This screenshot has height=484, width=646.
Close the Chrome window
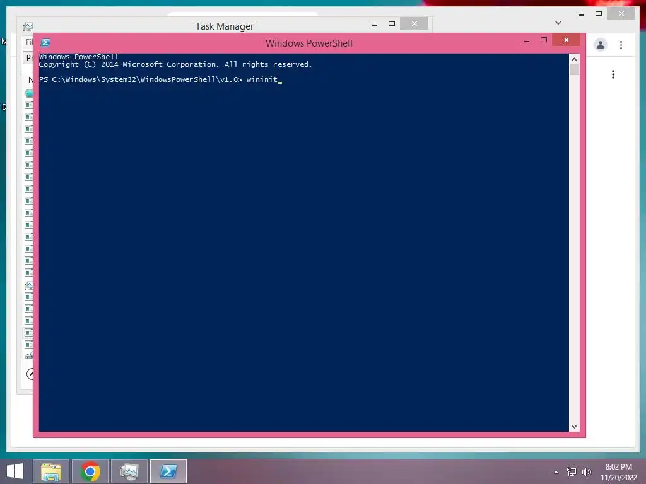coord(621,14)
